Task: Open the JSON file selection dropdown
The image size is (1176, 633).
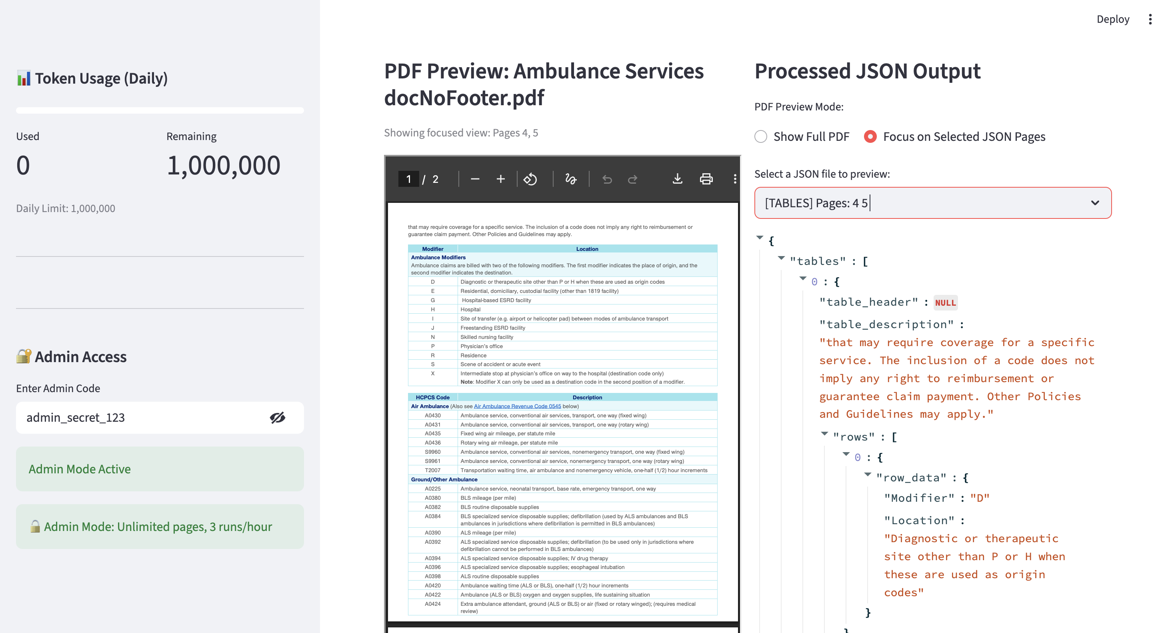Action: coord(932,203)
